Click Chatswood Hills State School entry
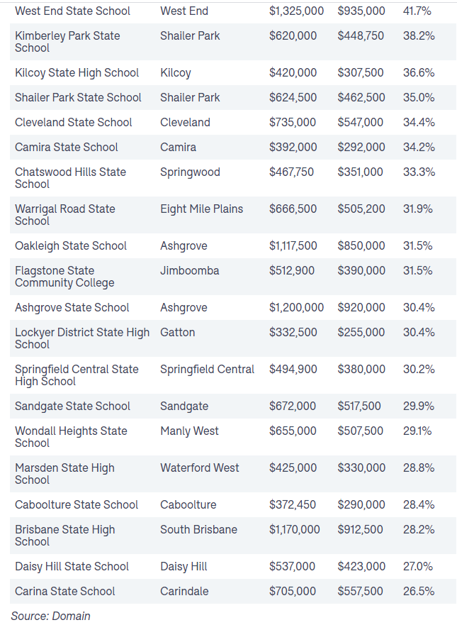Viewport: 457px width, 625px height. (x=70, y=178)
